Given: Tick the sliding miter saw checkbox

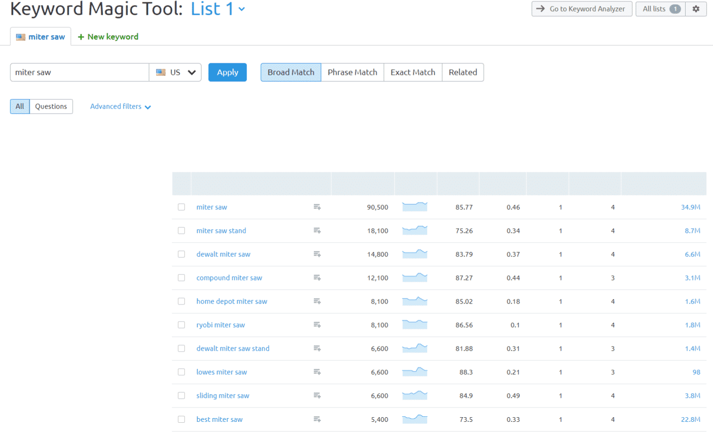Looking at the screenshot, I should tap(181, 395).
